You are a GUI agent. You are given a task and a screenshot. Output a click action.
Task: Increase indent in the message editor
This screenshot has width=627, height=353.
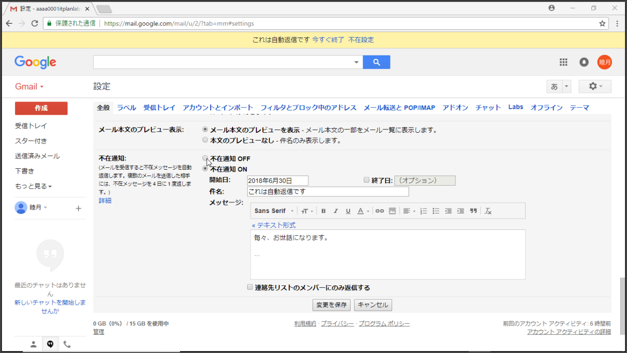460,211
